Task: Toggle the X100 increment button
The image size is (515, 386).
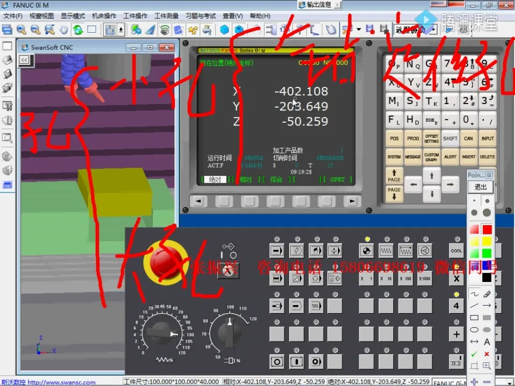Action: [405, 279]
